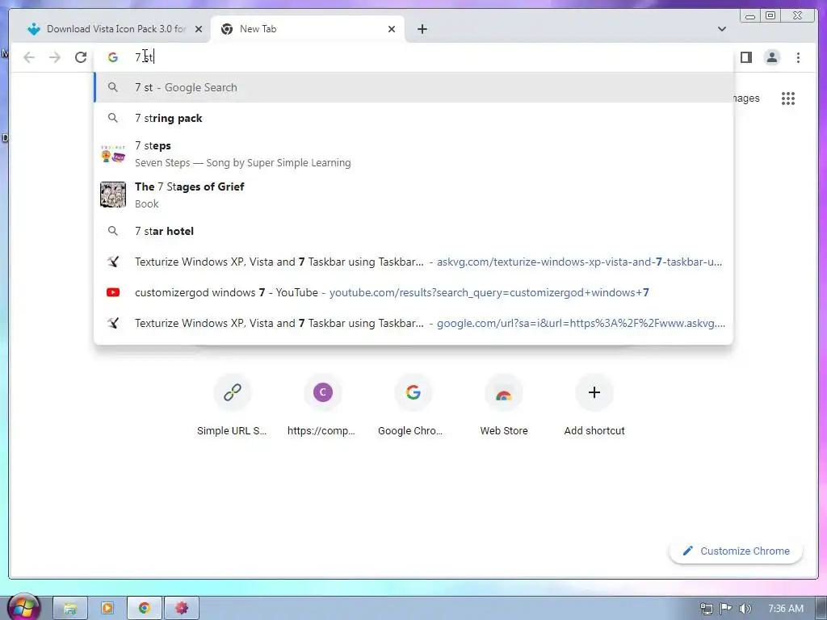The image size is (827, 620).
Task: Click the volume speaker tray icon
Action: point(745,609)
